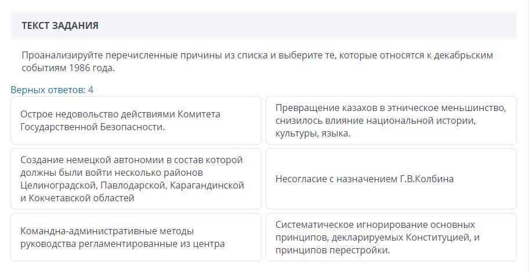Choose the option about превращение казахов в меньшинство
This screenshot has height=273, width=529.
point(391,120)
